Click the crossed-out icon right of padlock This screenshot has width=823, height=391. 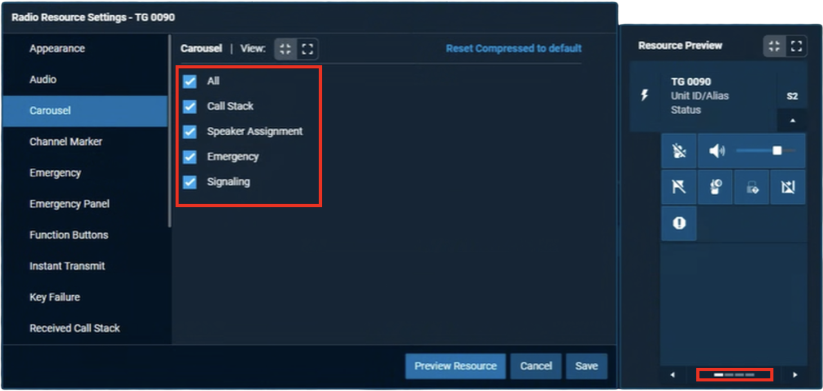[x=788, y=188]
